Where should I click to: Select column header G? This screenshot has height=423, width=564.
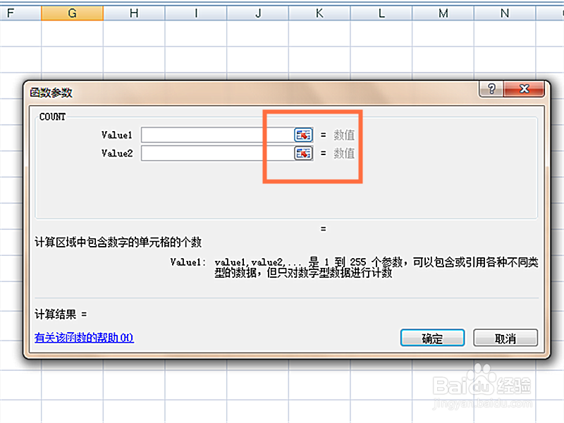tap(73, 12)
